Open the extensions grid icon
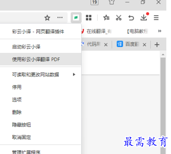This screenshot has height=154, width=171. pos(89,17)
